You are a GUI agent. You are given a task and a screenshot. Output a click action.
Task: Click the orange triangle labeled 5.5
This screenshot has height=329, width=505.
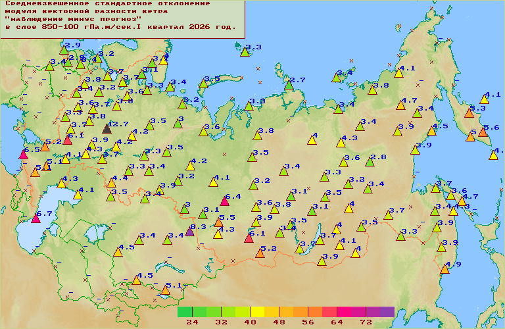click(x=219, y=222)
